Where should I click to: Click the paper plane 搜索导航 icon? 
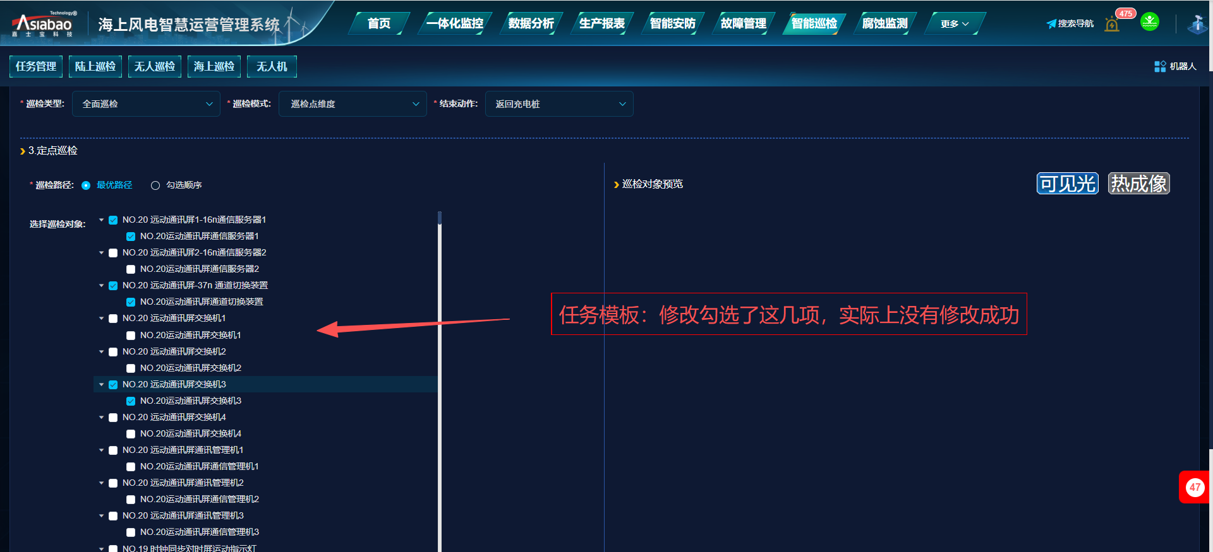tap(1051, 24)
